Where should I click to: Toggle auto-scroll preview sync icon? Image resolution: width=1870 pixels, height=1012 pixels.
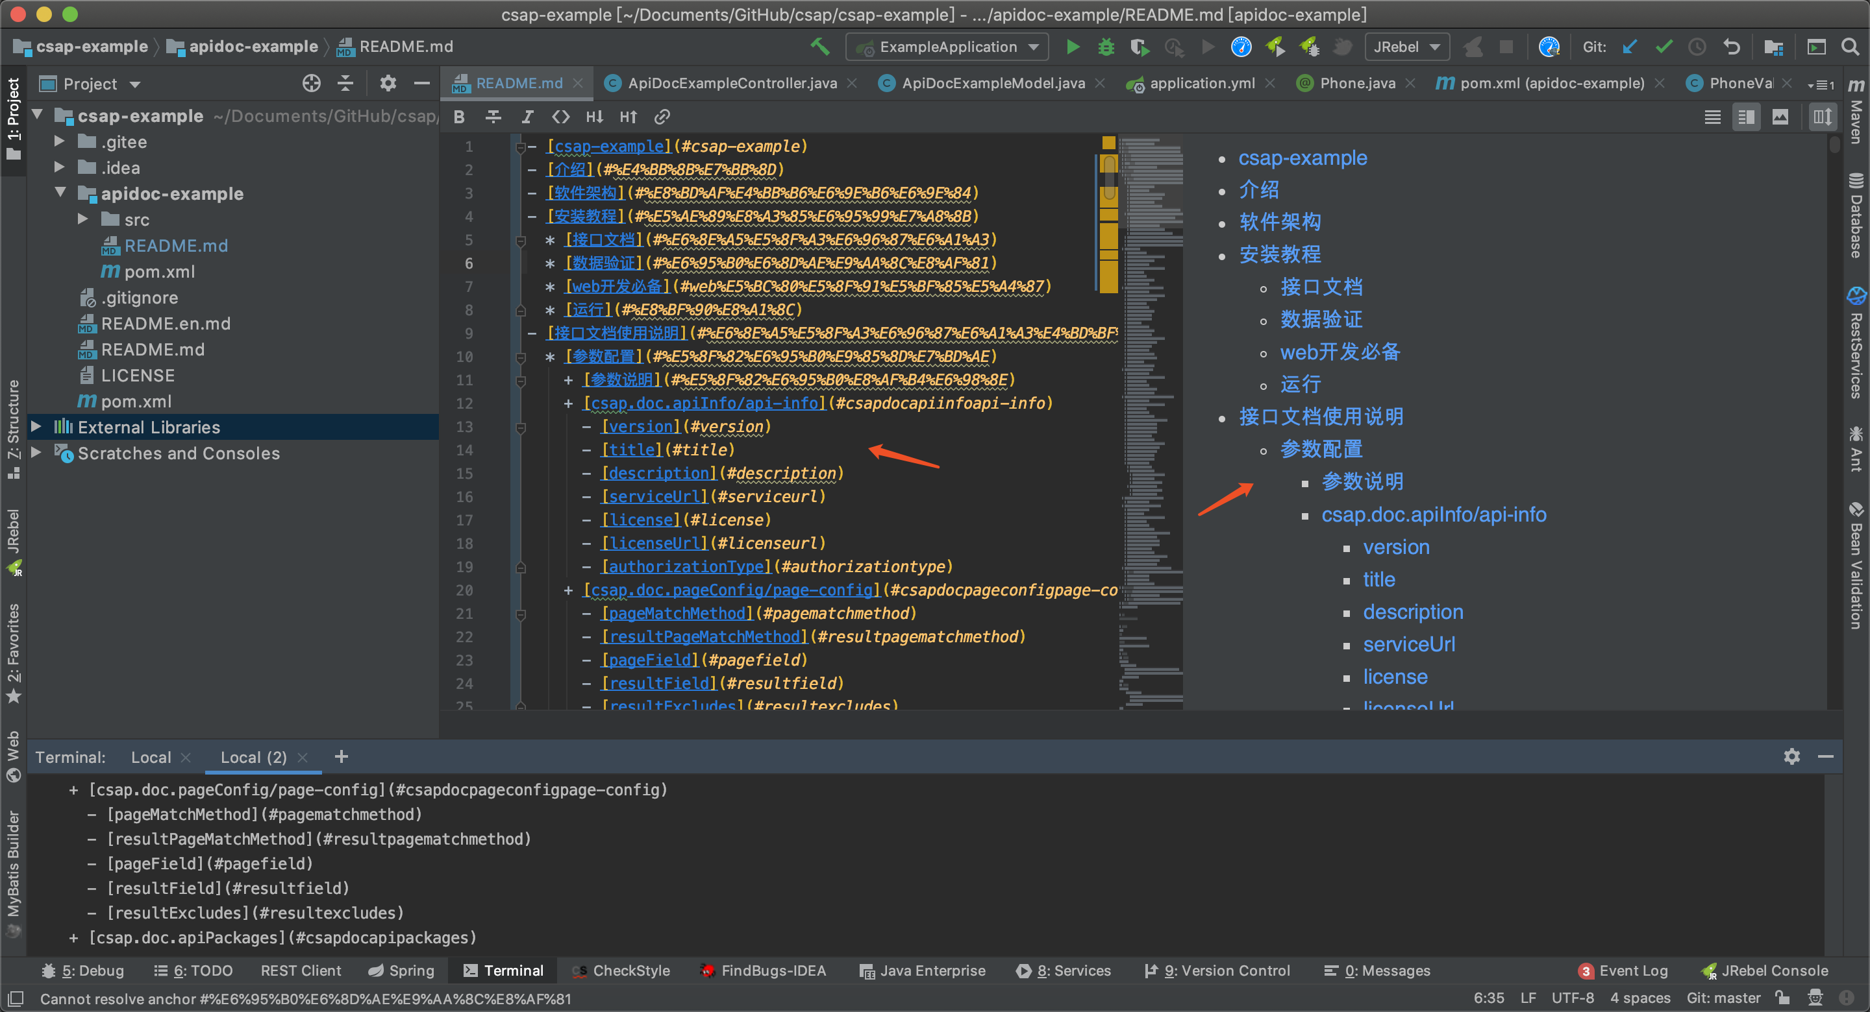click(x=1822, y=116)
